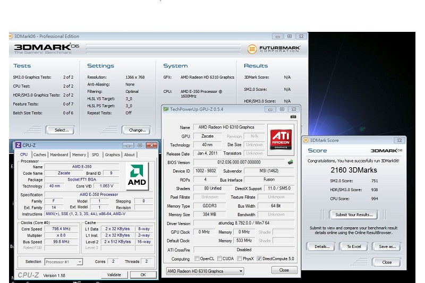The width and height of the screenshot is (425, 283).
Task: Click the Specification AMD E-350 Processor field
Action: 99,194
